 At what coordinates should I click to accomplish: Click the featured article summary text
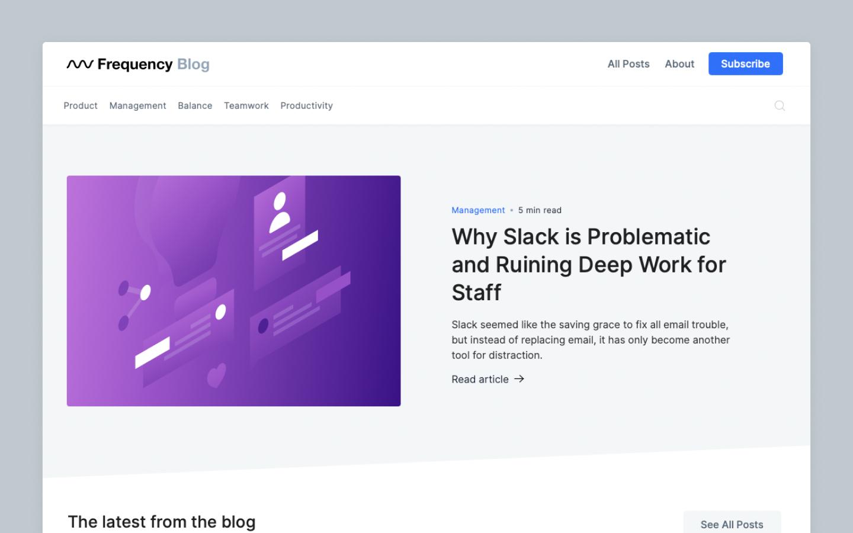[x=590, y=340]
